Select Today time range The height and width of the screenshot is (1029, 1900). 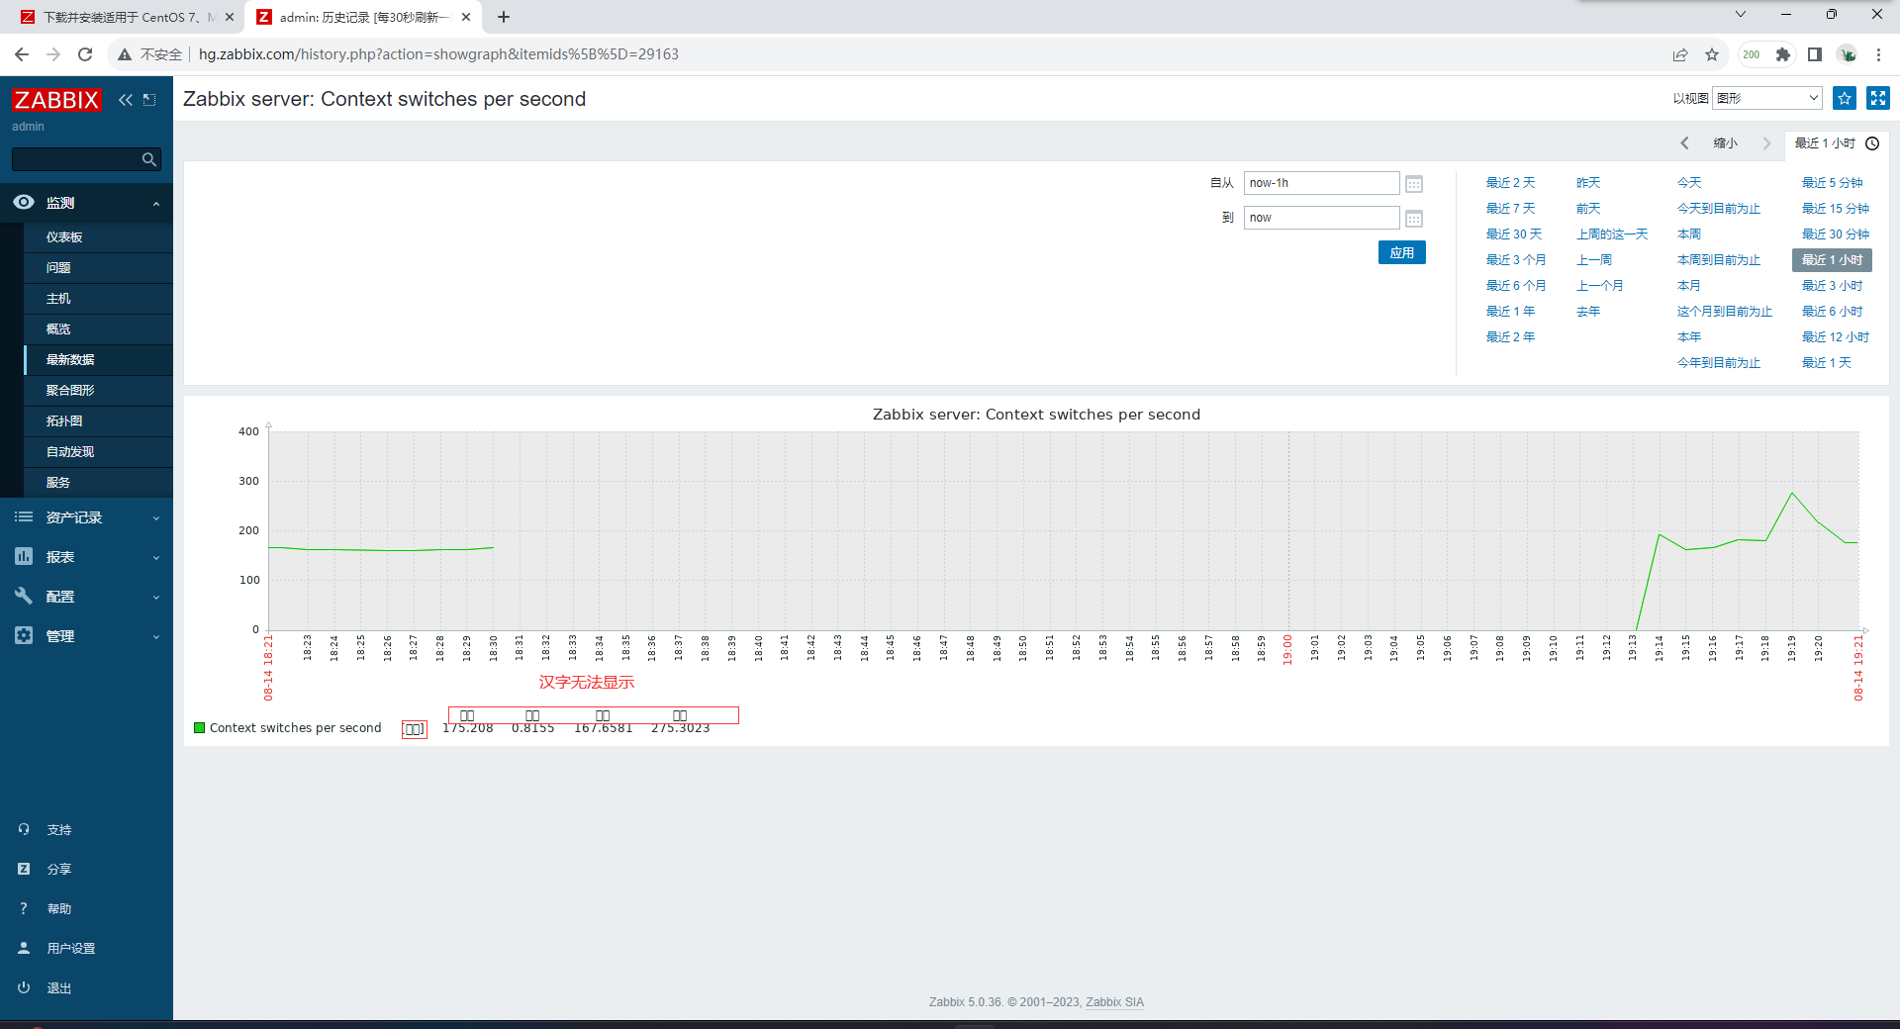[1689, 183]
